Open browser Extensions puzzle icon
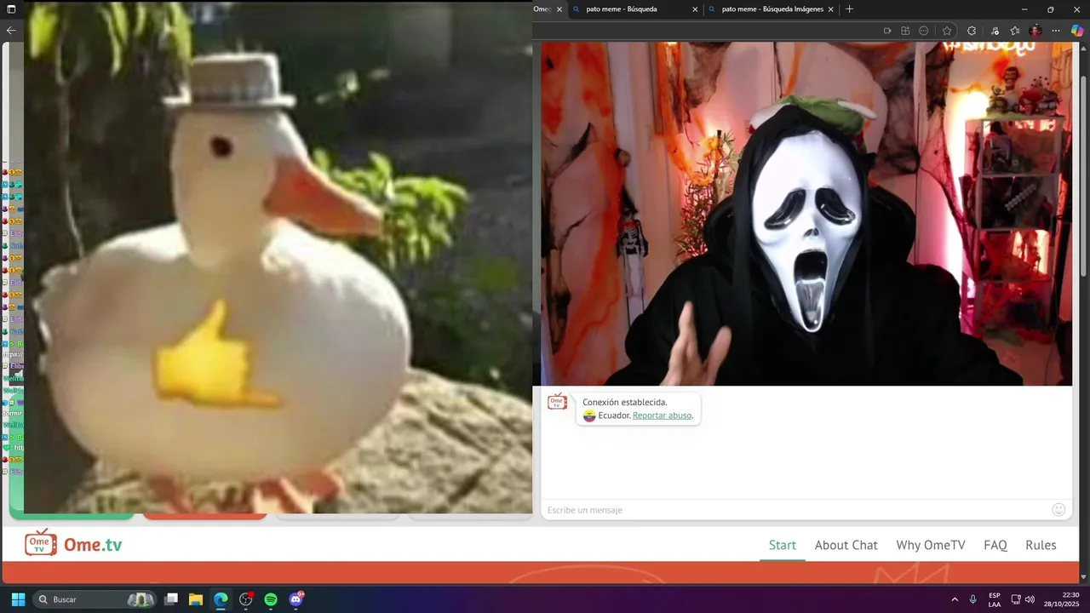The height and width of the screenshot is (613, 1090). [x=972, y=31]
